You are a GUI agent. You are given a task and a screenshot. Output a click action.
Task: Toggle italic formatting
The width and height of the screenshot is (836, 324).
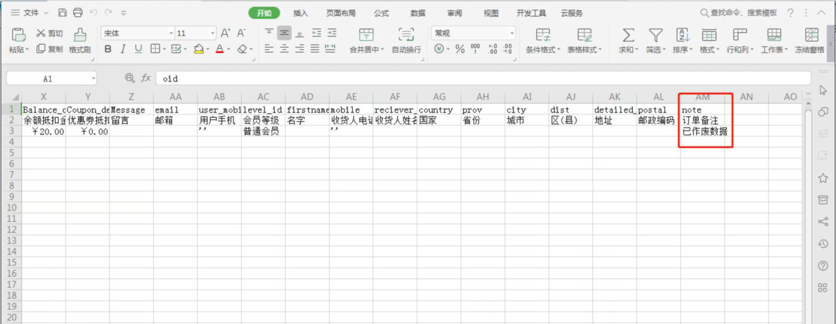point(123,49)
